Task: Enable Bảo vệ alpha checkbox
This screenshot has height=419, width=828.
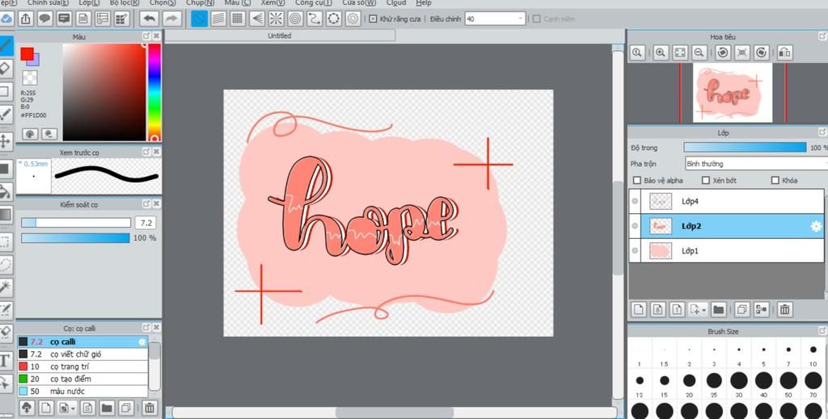Action: pyautogui.click(x=637, y=180)
